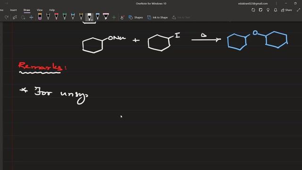Select the Text Mode selection tool
Viewport: 302px width, 170px height.
[15, 17]
